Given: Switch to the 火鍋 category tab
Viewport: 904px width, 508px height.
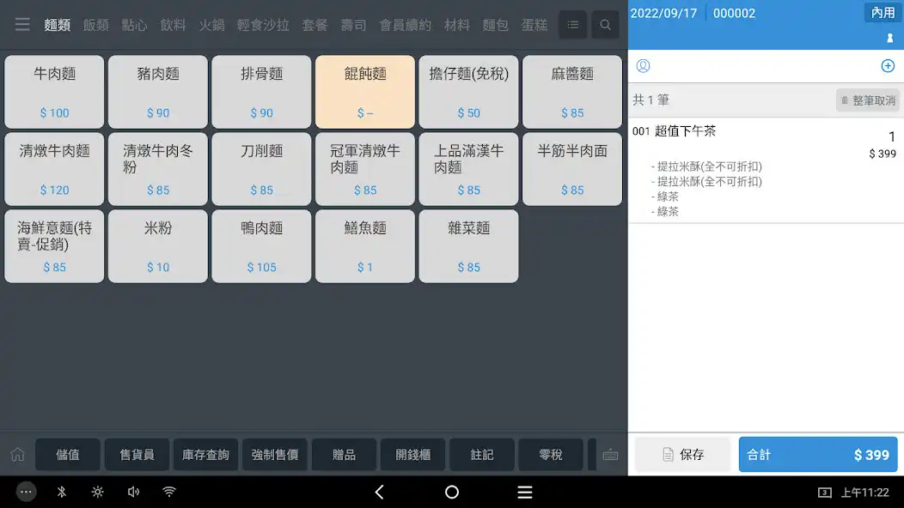Looking at the screenshot, I should [211, 25].
